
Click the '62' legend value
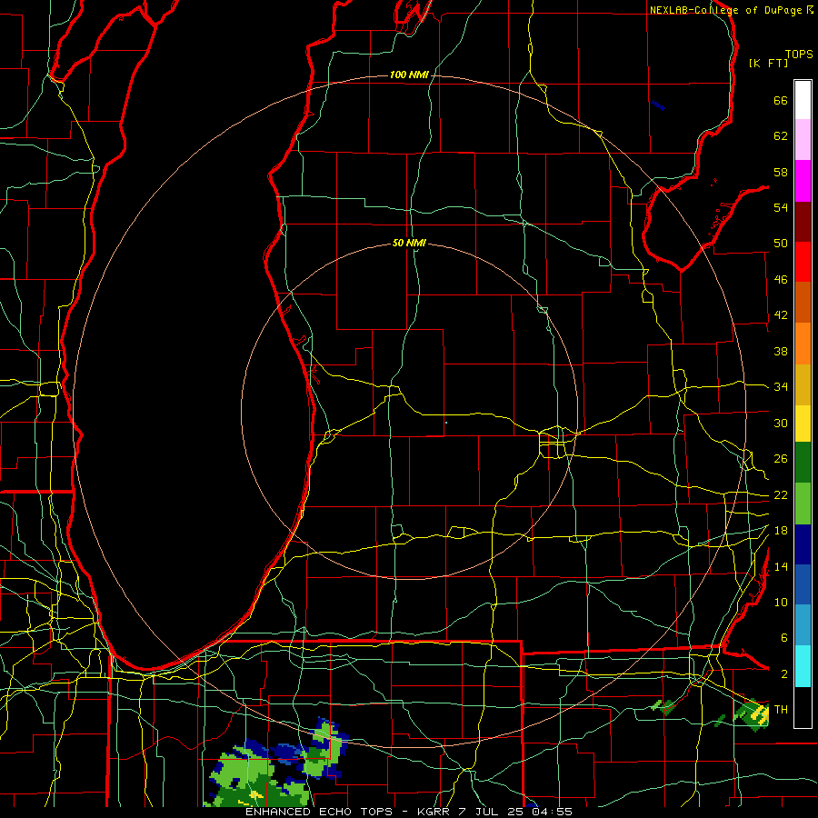(781, 136)
